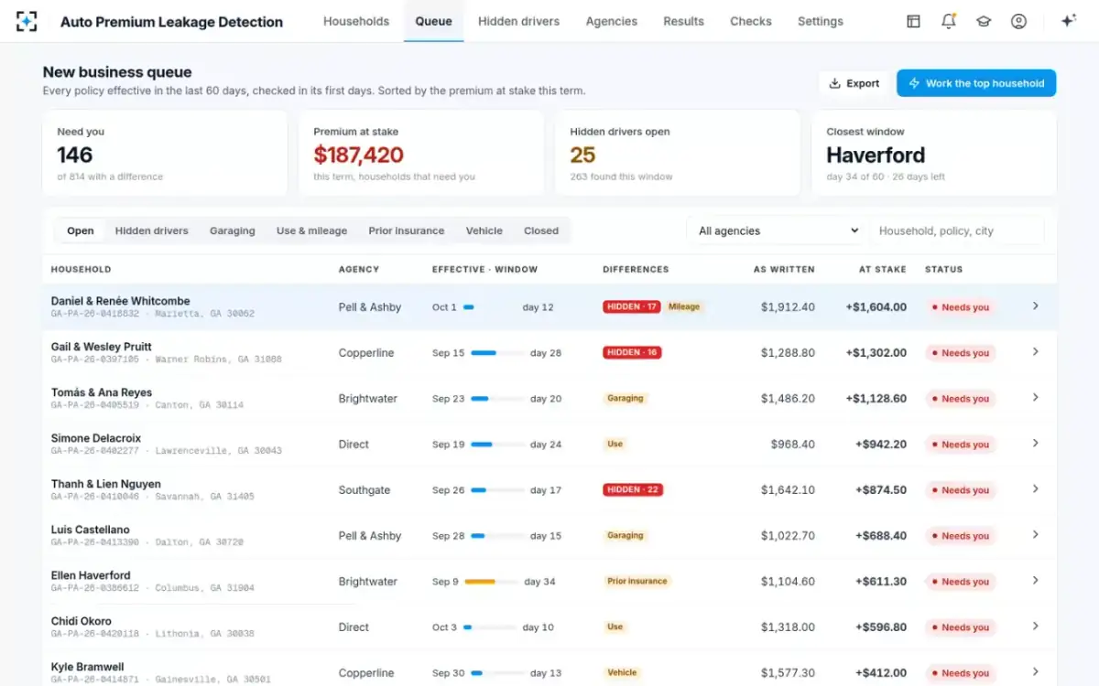Viewport: 1099px width, 686px height.
Task: Click the HIDDEN · 22 badge
Action: [633, 489]
